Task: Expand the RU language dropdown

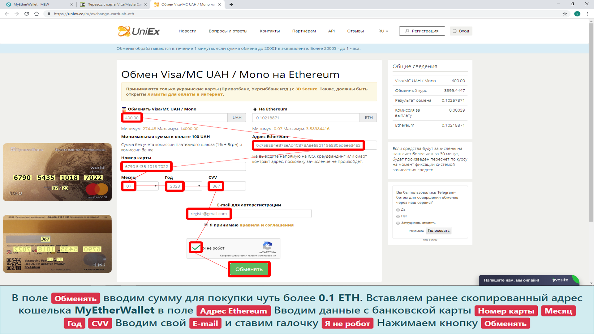Action: tap(383, 31)
